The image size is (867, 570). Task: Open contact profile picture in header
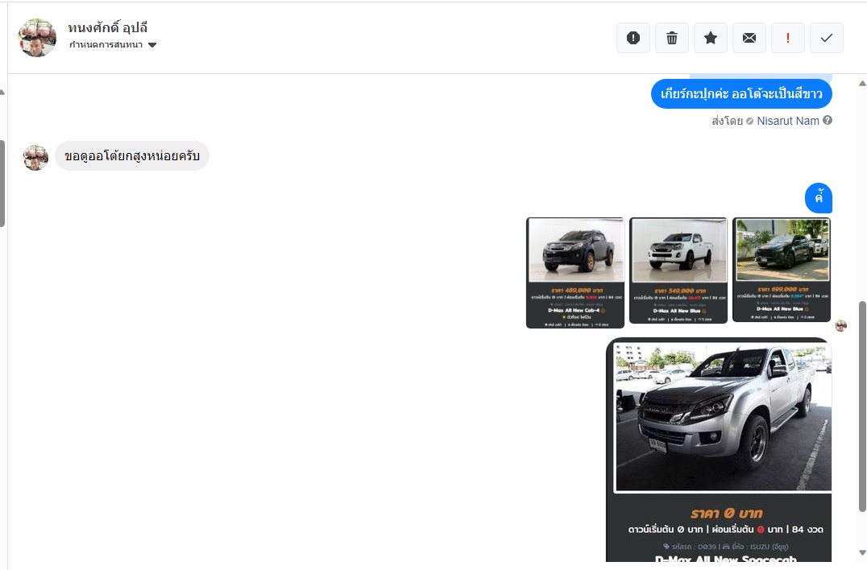[37, 38]
